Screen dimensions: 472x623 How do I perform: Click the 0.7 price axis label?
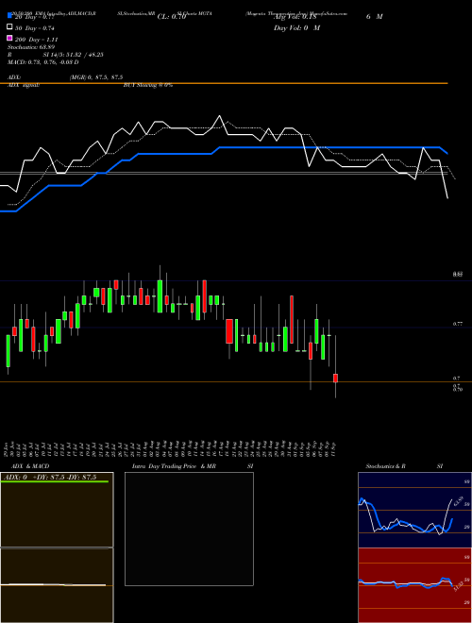456,379
